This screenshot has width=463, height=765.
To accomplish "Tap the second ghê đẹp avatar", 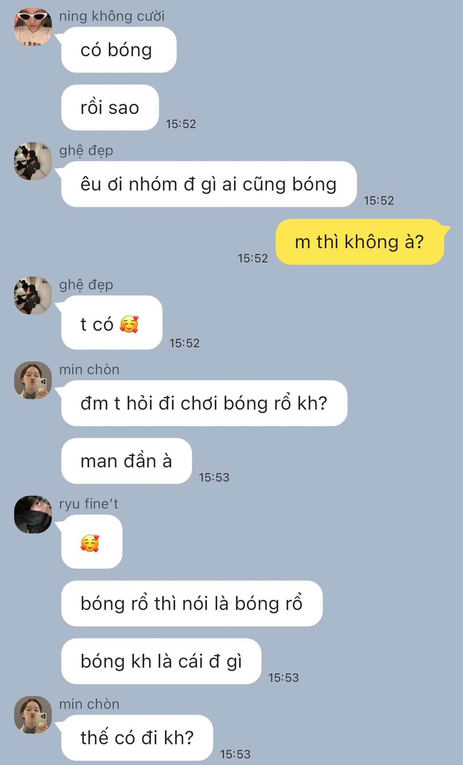I will click(33, 295).
